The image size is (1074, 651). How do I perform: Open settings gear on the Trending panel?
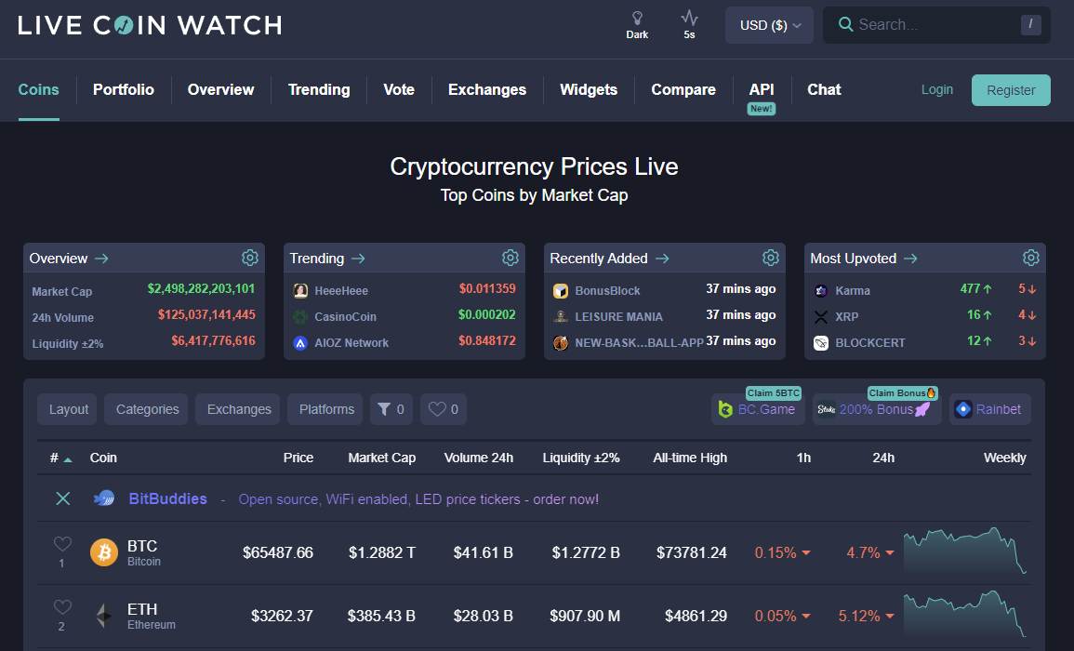point(510,258)
